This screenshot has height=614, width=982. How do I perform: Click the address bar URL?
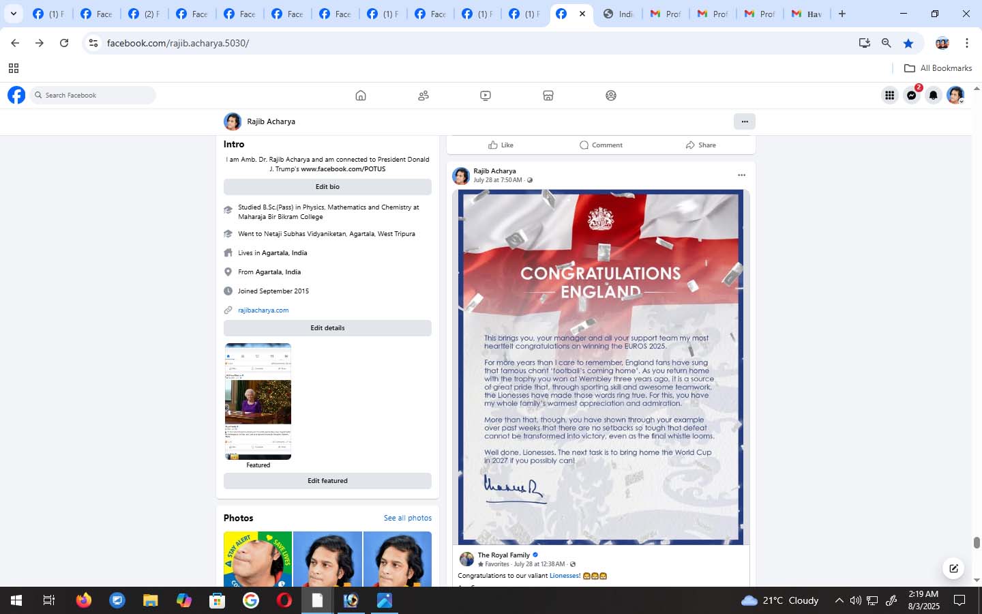178,43
